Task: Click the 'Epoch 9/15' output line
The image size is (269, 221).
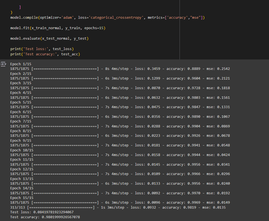Action: click(x=21, y=141)
